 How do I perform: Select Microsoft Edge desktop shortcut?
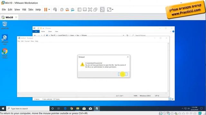5,40
